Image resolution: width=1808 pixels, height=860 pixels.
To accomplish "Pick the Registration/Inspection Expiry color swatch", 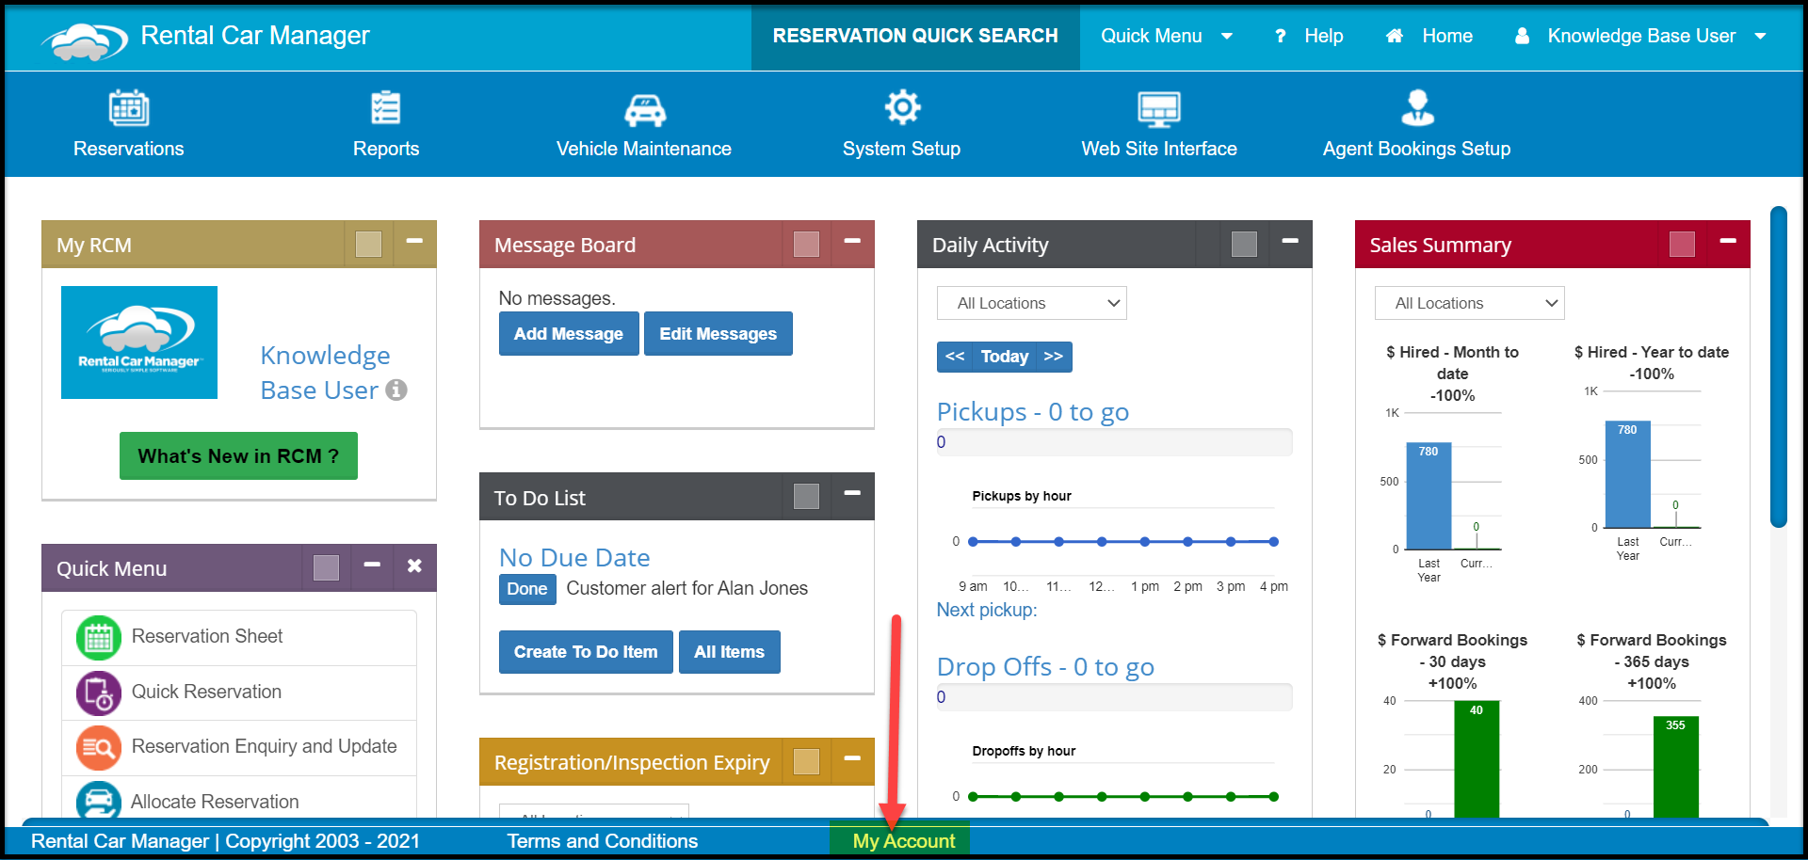I will point(806,760).
